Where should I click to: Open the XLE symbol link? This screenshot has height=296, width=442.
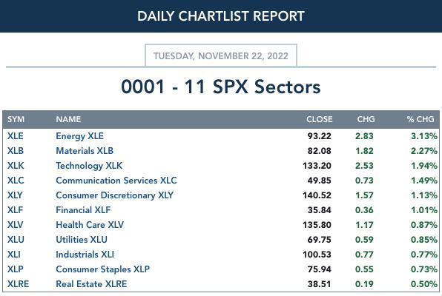click(16, 136)
